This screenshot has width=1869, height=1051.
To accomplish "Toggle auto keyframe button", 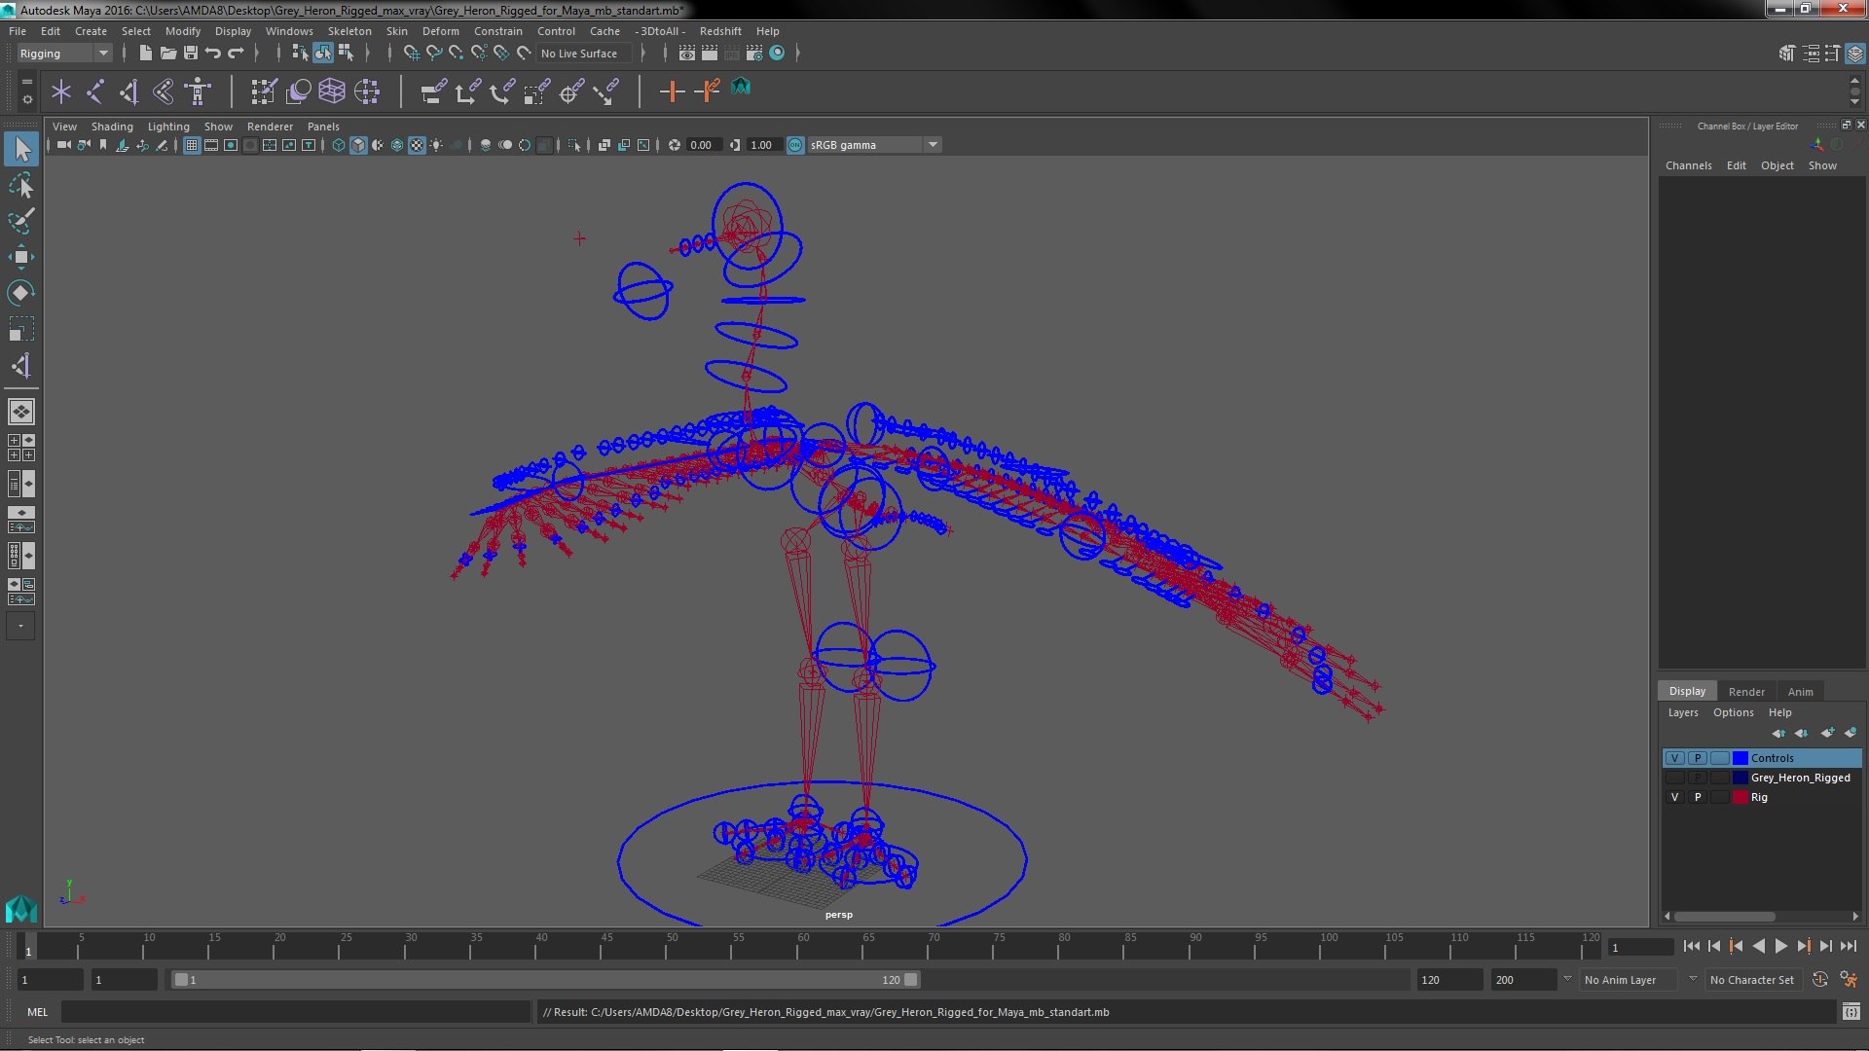I will point(1819,980).
